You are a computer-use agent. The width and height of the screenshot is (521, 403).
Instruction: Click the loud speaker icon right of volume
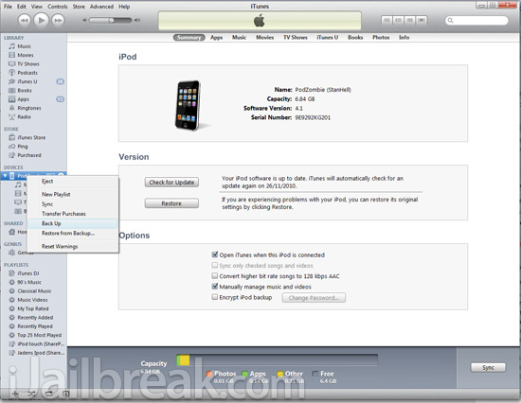(x=136, y=20)
